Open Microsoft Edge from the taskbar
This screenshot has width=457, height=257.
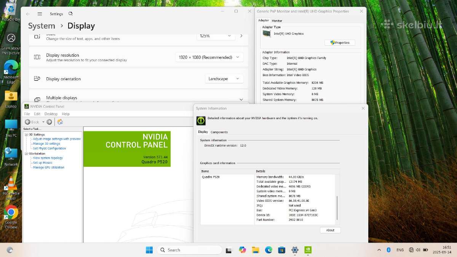click(268, 250)
